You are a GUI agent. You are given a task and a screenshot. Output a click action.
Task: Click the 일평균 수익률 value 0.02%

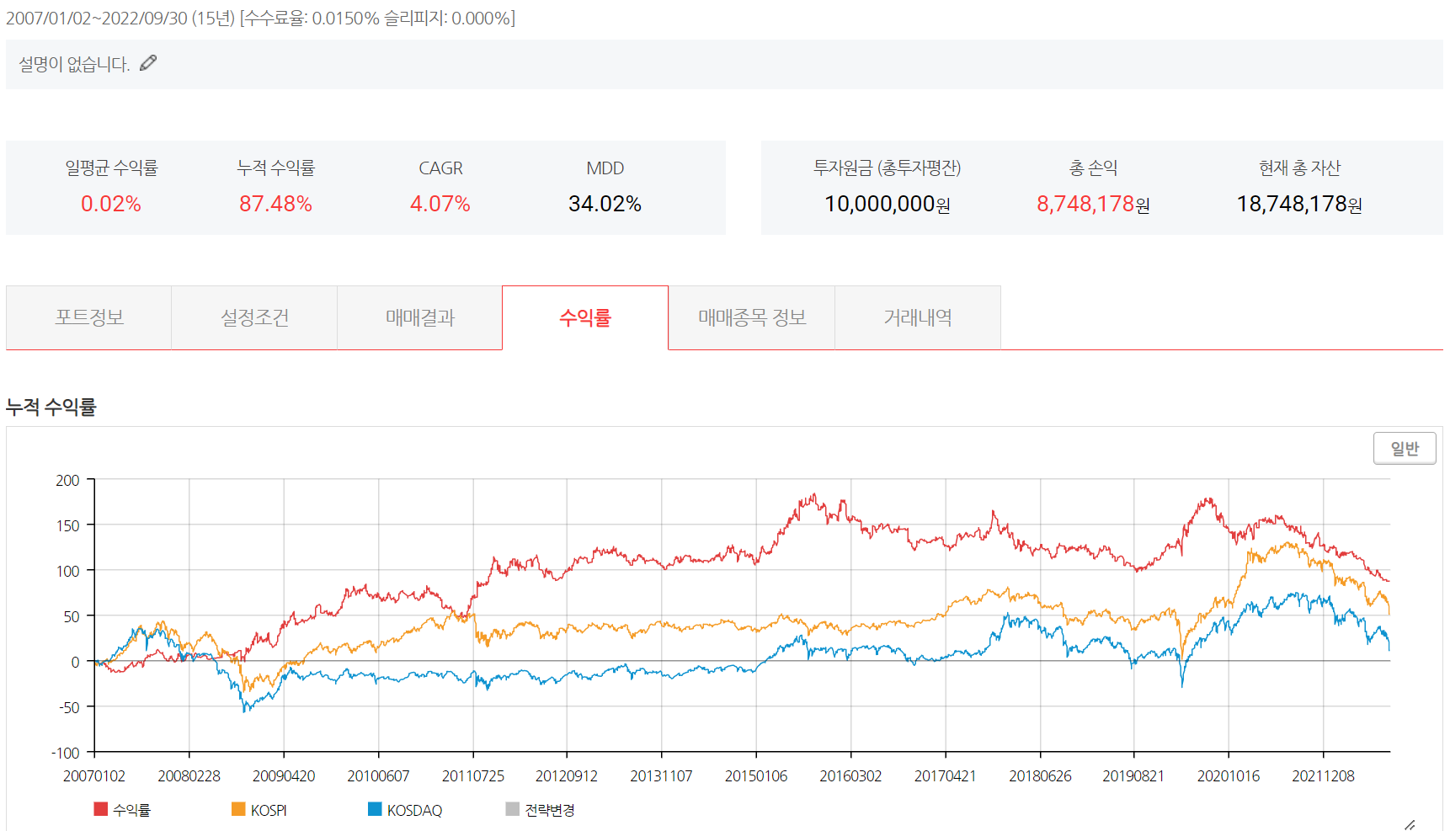111,204
